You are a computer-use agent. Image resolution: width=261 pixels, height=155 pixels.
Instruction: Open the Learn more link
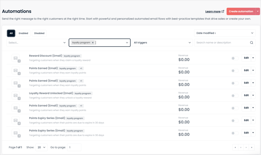coord(213,11)
